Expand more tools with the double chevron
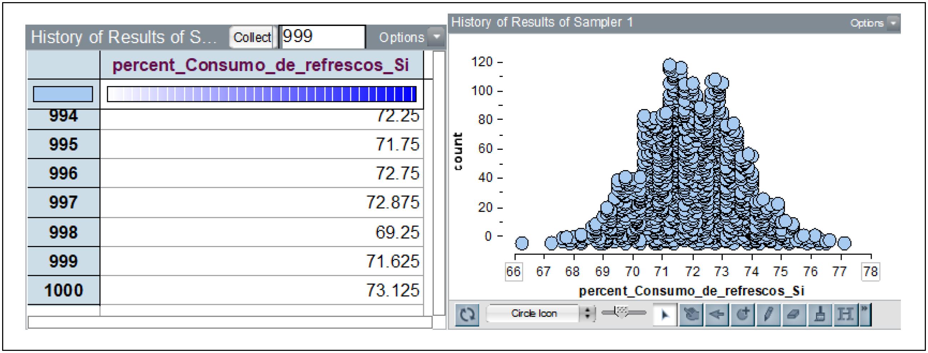This screenshot has width=928, height=353. coord(864,314)
